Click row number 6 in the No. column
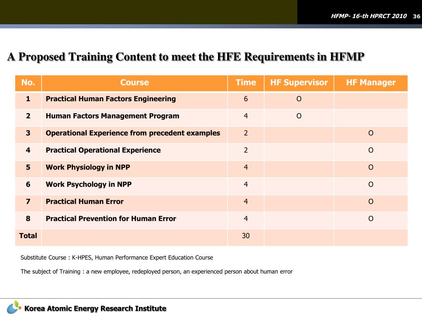422x316 pixels. click(28, 185)
